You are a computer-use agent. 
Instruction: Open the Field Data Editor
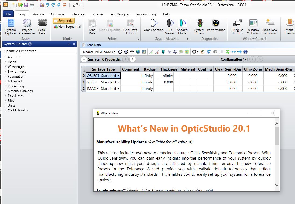[130, 27]
